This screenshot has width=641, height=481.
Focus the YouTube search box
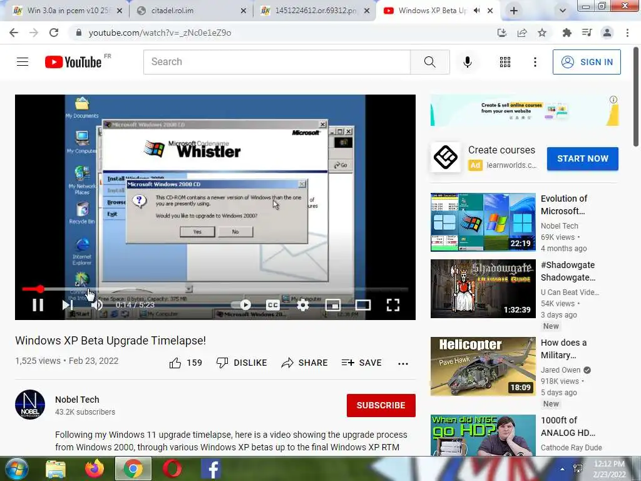(x=277, y=62)
